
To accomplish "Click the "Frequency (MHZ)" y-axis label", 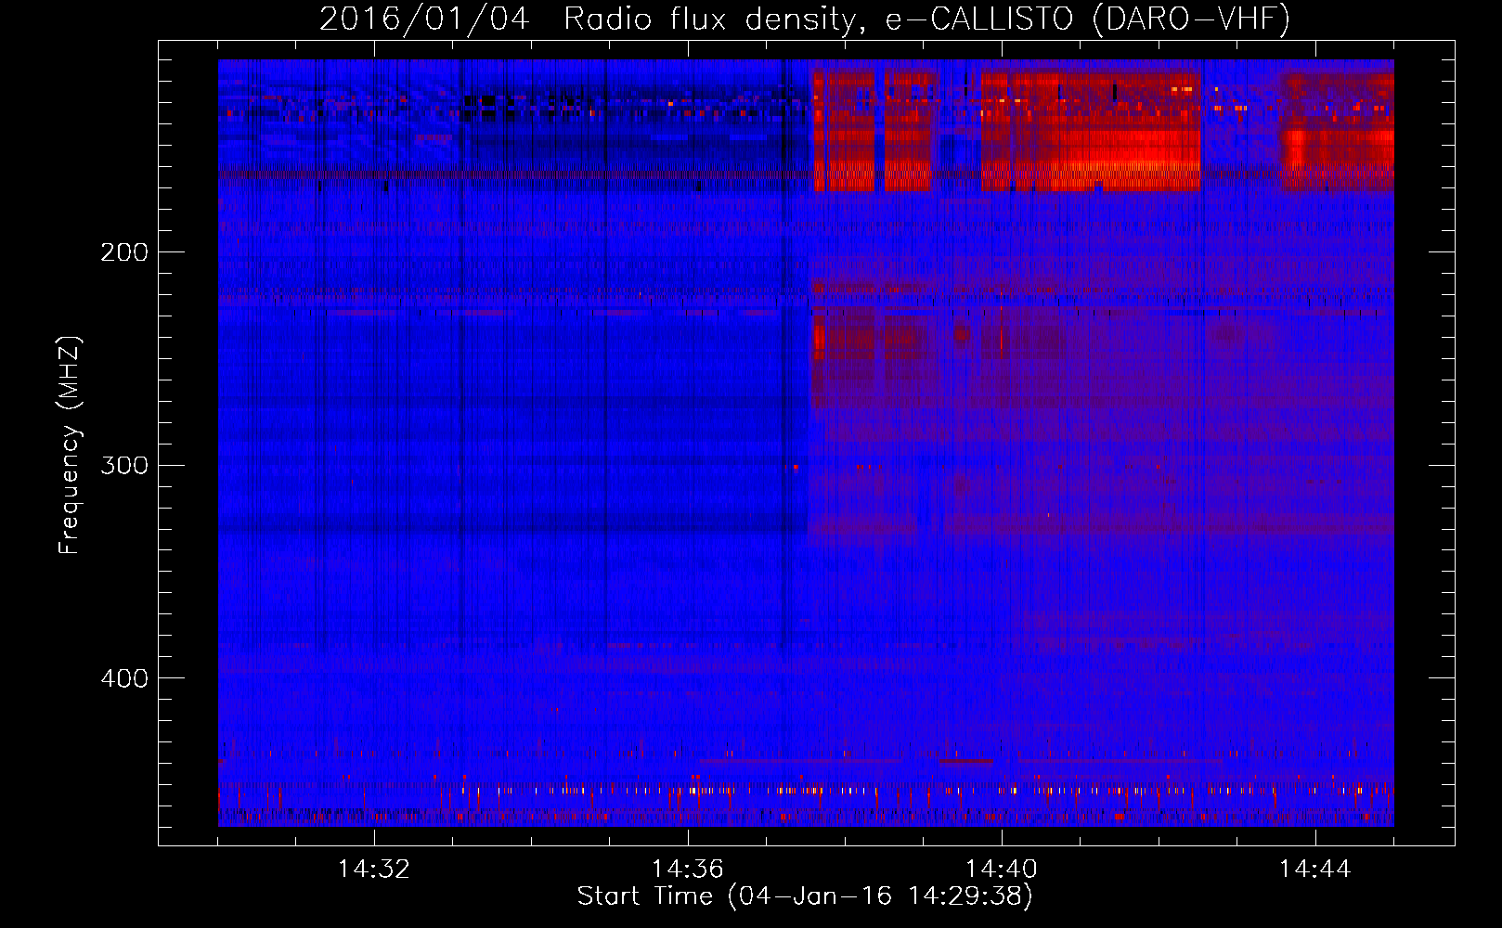I will [x=70, y=445].
